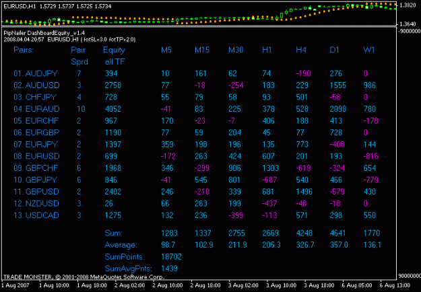Click the 3 Aug 10:00 time axis label
421x292 pixels.
(282, 285)
